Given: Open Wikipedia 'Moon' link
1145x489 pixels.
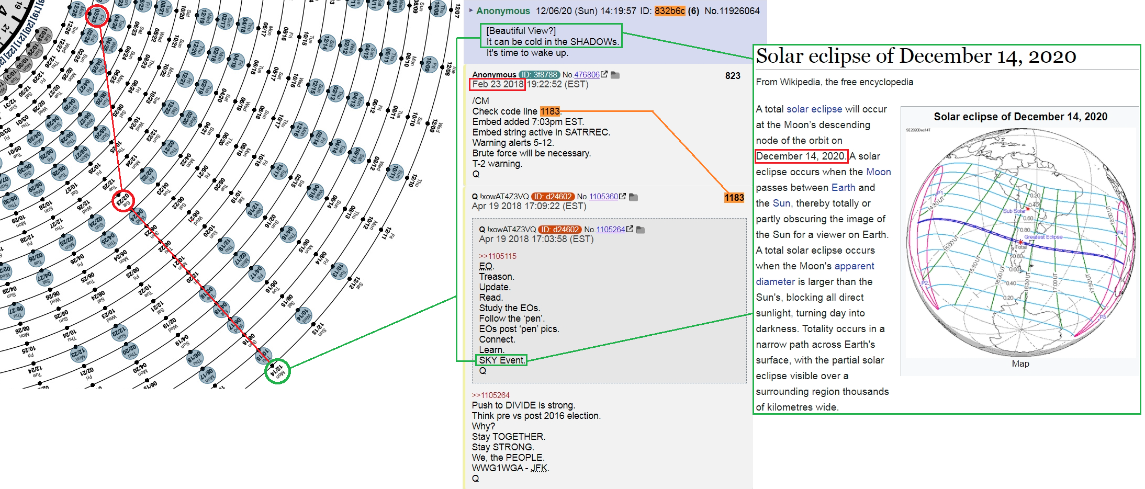Looking at the screenshot, I should [878, 172].
